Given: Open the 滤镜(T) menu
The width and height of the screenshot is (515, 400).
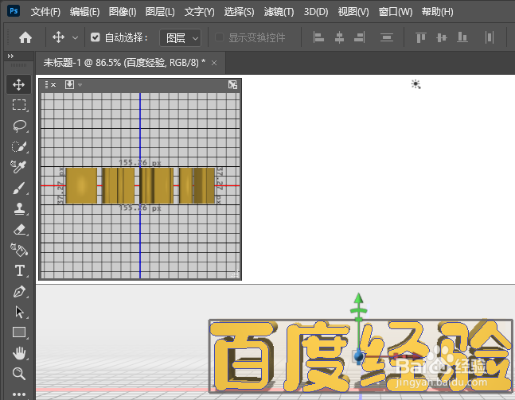Looking at the screenshot, I should (x=279, y=12).
